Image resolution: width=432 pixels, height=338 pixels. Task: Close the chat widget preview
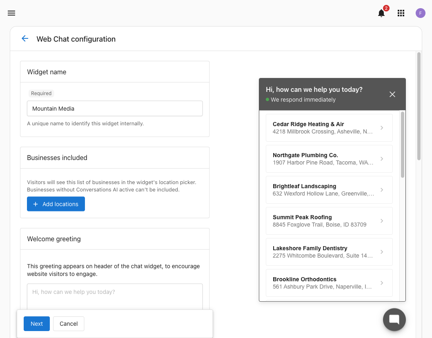pos(392,94)
